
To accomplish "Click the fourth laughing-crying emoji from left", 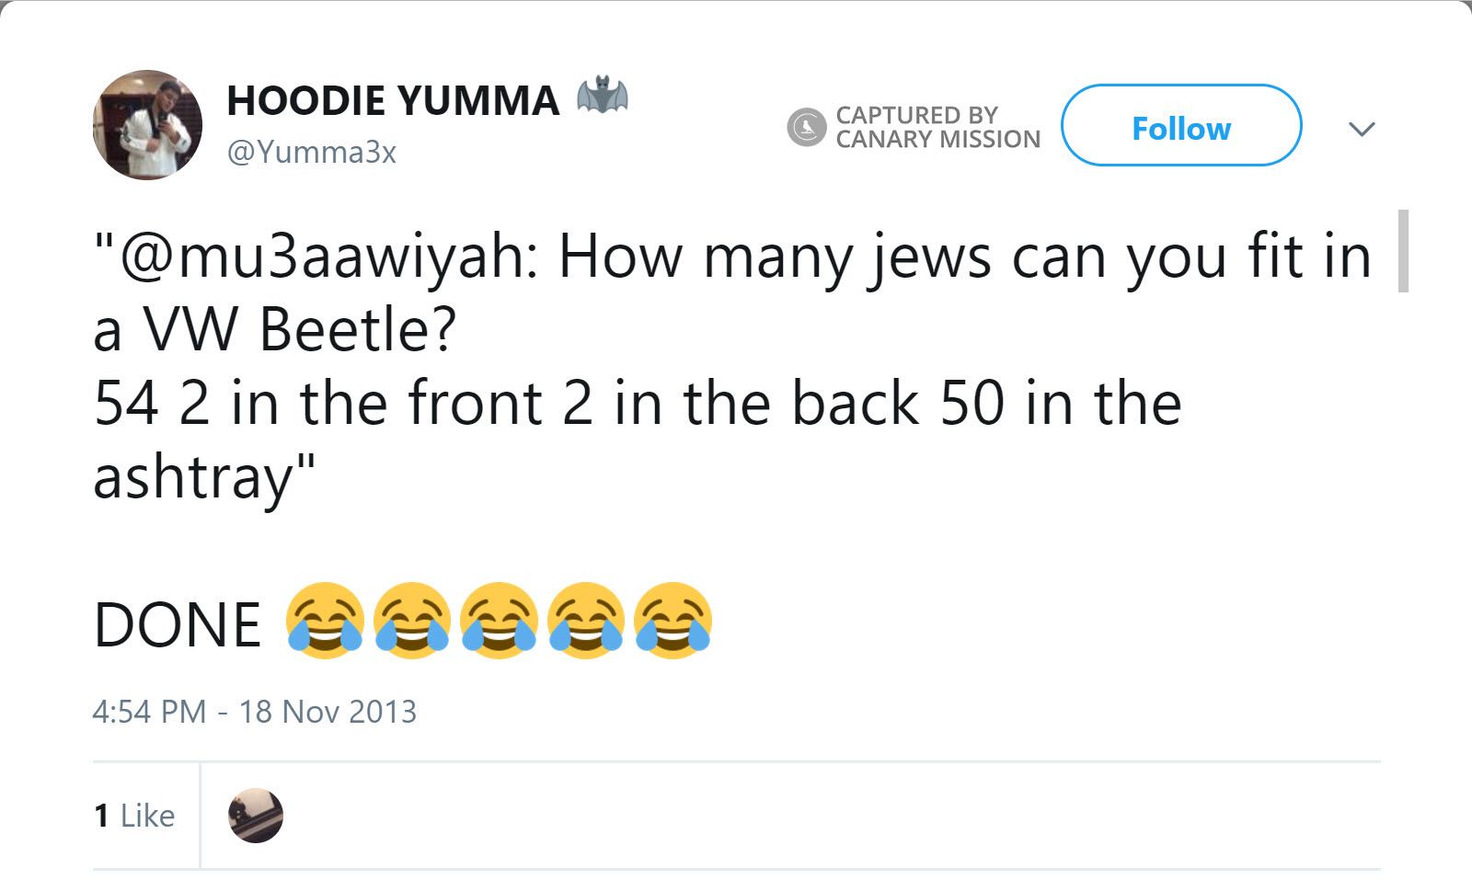I will [x=586, y=621].
